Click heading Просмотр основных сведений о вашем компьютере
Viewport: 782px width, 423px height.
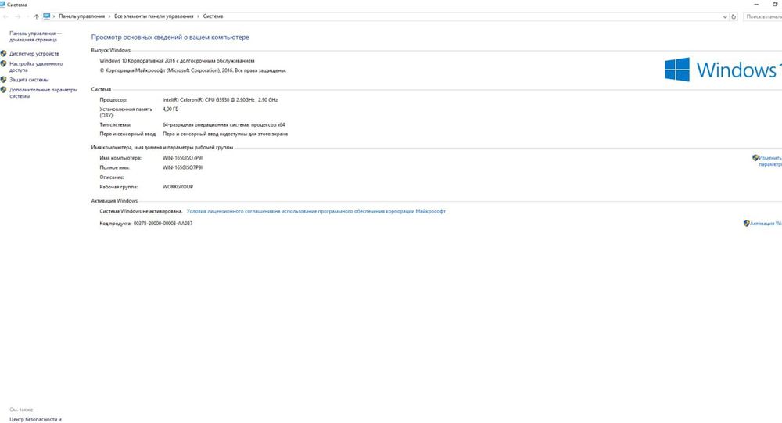click(170, 38)
